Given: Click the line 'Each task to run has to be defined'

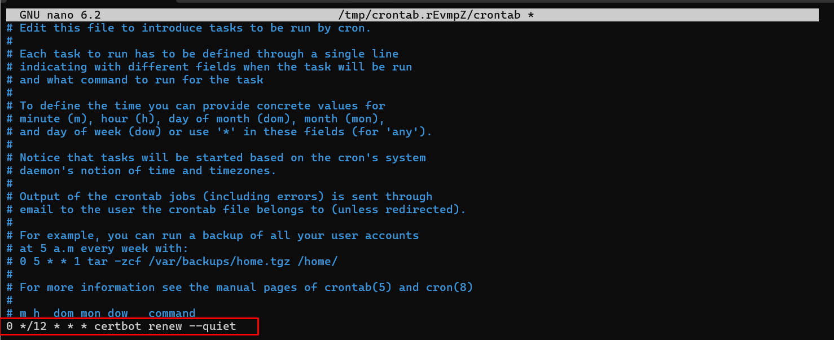Looking at the screenshot, I should point(209,54).
